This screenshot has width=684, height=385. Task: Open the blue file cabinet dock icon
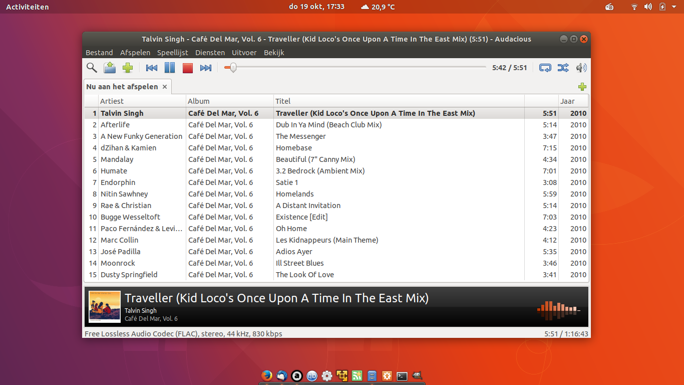point(372,375)
